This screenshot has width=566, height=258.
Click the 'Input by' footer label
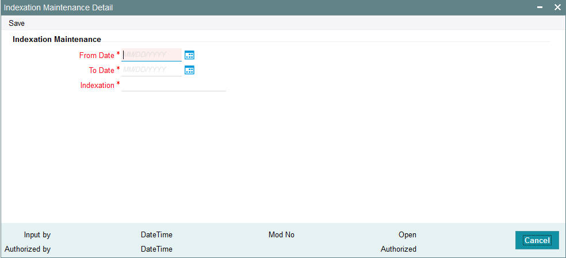coord(37,235)
